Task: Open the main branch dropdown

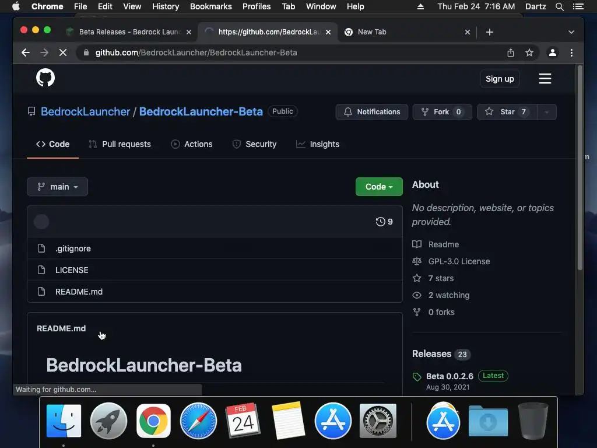Action: 58,187
